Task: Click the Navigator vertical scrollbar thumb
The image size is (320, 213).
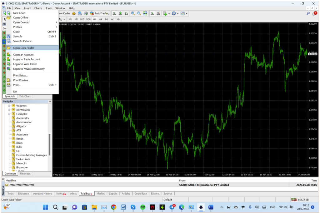Action: click(x=49, y=145)
